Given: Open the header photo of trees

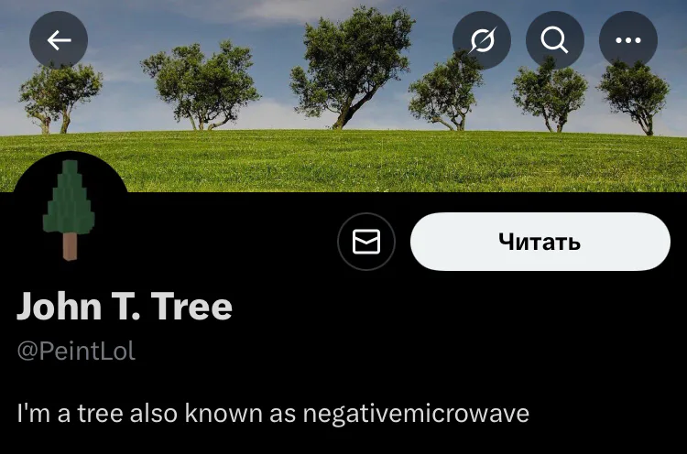Looking at the screenshot, I should pyautogui.click(x=343, y=96).
